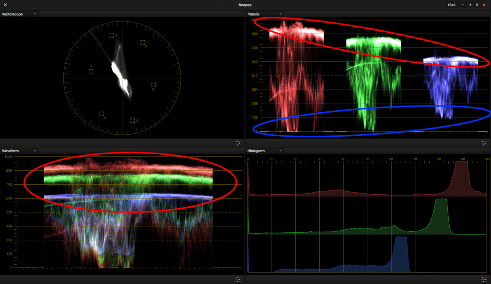The image size is (491, 284).
Task: Click the Scopes window title
Action: (x=245, y=5)
